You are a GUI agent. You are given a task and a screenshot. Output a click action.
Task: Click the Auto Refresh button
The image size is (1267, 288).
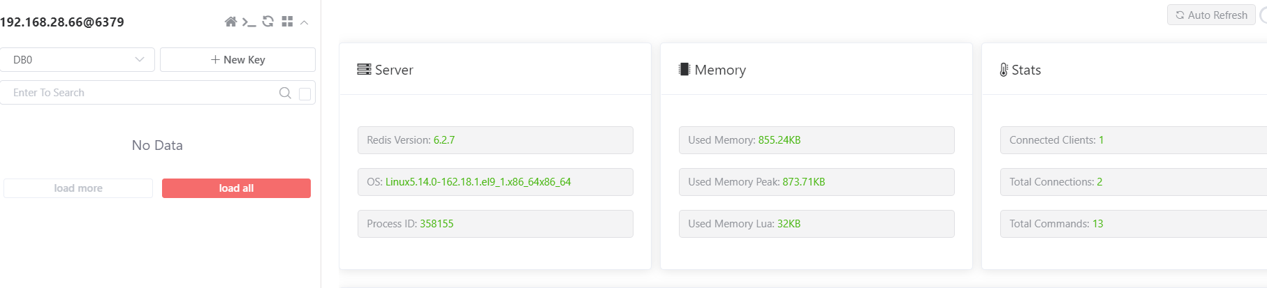(x=1211, y=15)
